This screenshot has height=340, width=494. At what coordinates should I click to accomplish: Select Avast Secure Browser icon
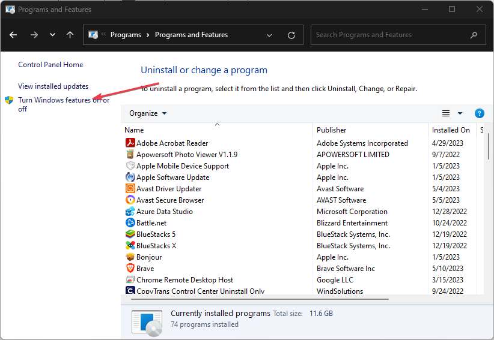(130, 200)
